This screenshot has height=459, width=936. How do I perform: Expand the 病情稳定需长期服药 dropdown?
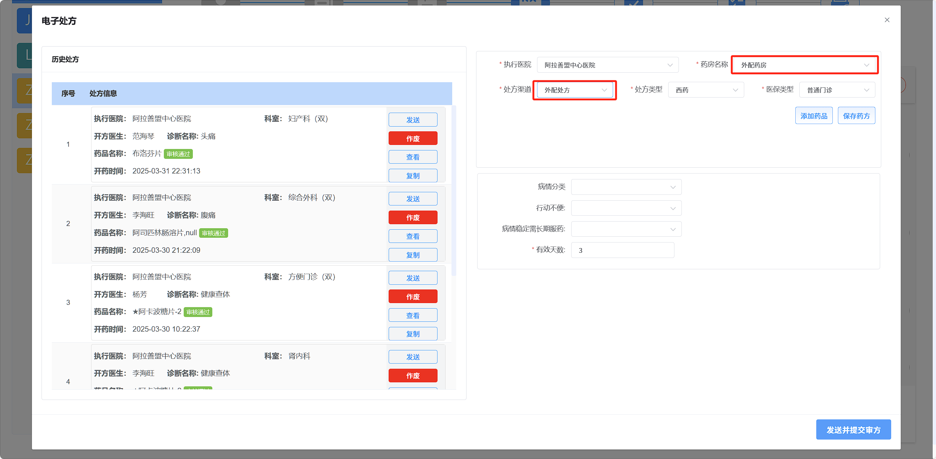click(x=626, y=229)
